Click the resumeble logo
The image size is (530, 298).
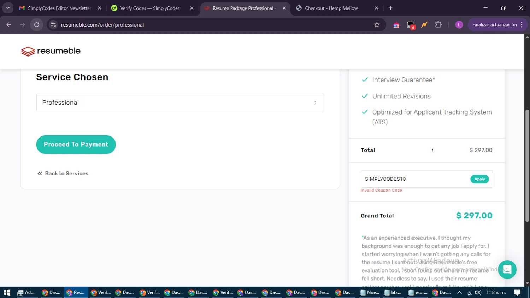coord(51,51)
